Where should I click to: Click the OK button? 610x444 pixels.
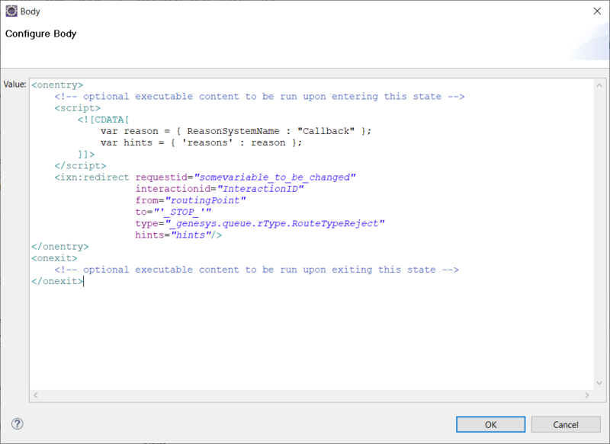[x=490, y=424]
